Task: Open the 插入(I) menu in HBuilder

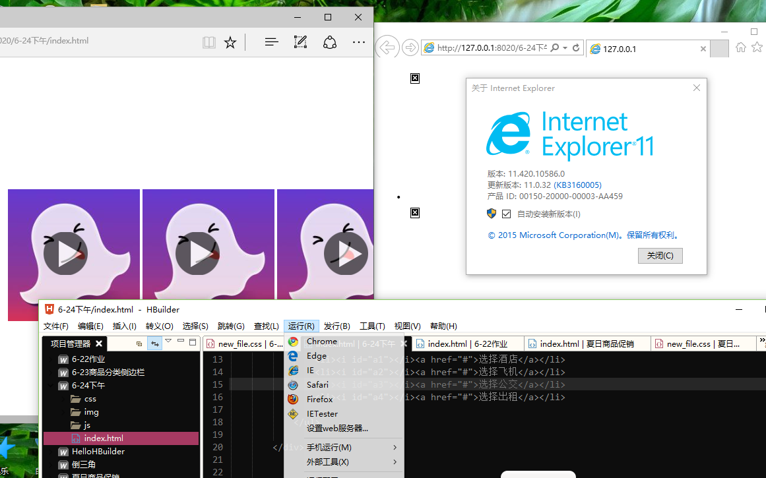Action: [x=125, y=326]
